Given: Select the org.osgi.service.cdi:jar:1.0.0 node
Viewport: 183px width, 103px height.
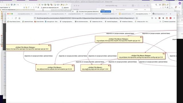Looking at the screenshot, I should [x=96, y=68].
